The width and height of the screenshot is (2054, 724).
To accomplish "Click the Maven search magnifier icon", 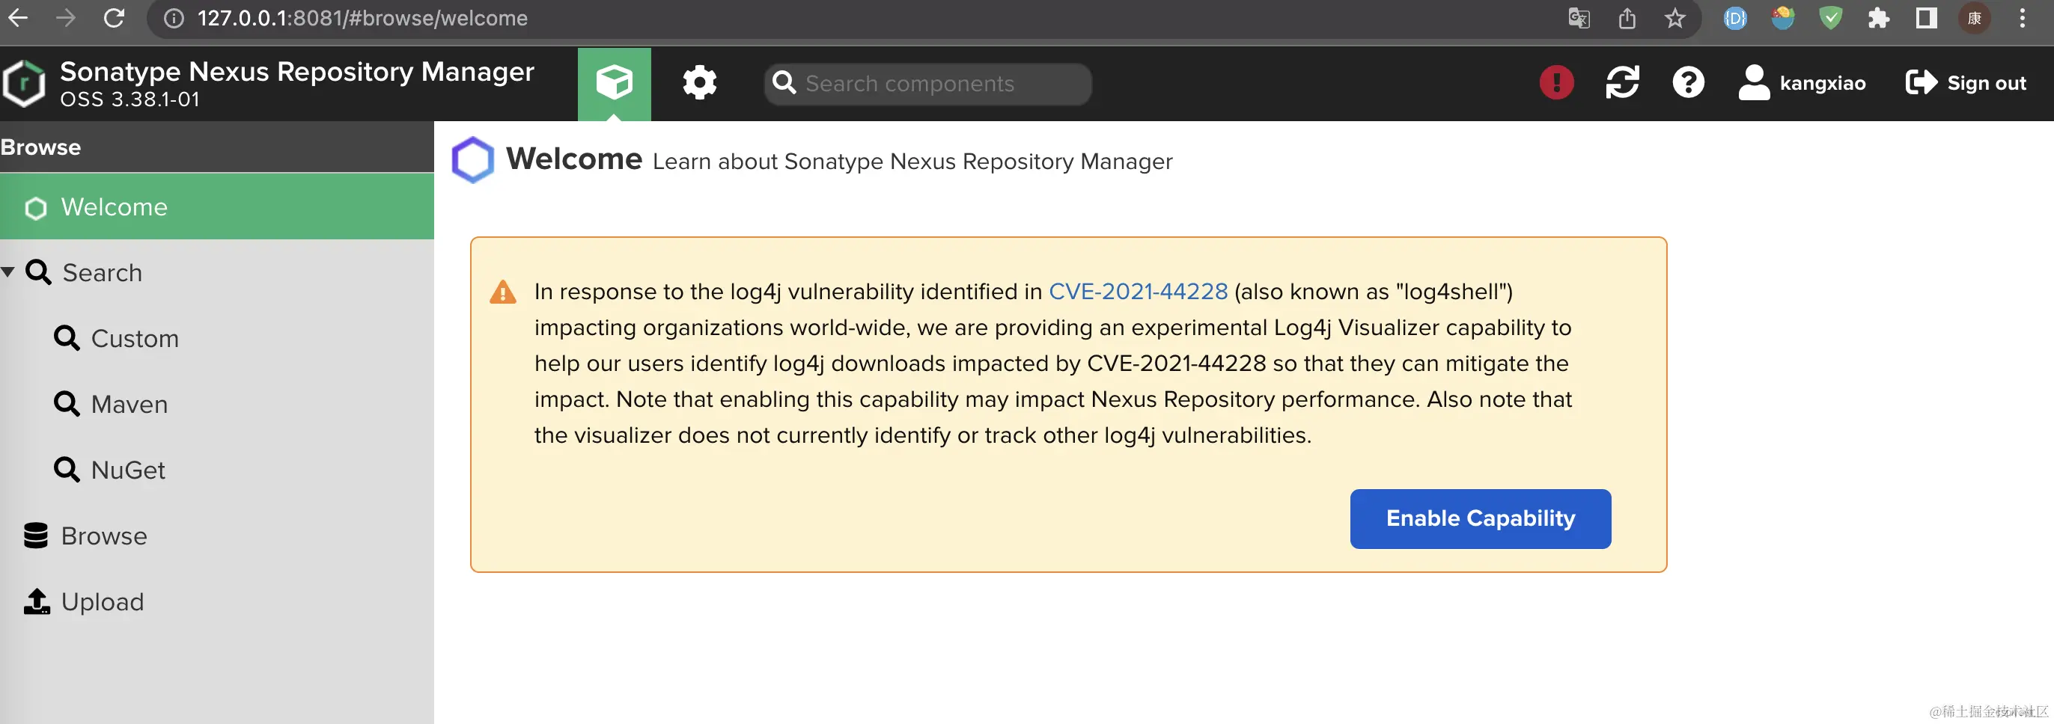I will coord(66,405).
